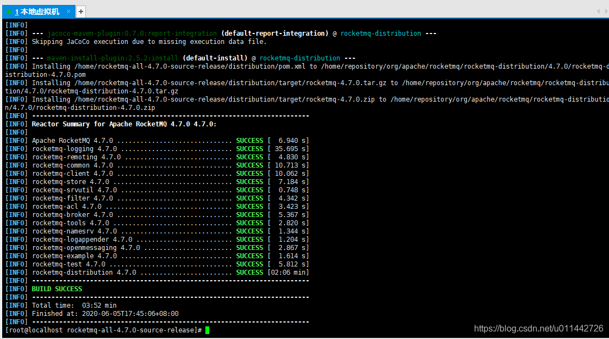Click the rocketmq-broker 4.7.0 row

coord(157,215)
